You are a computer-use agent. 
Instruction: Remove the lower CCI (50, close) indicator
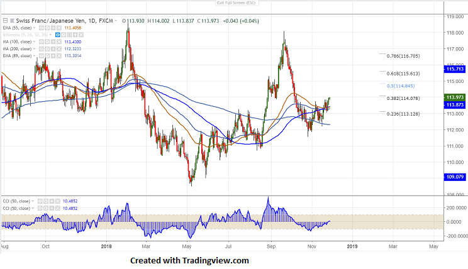(58, 208)
